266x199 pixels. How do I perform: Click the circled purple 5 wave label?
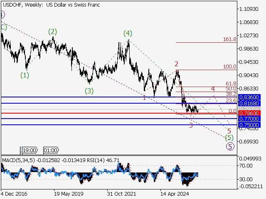(x=229, y=146)
